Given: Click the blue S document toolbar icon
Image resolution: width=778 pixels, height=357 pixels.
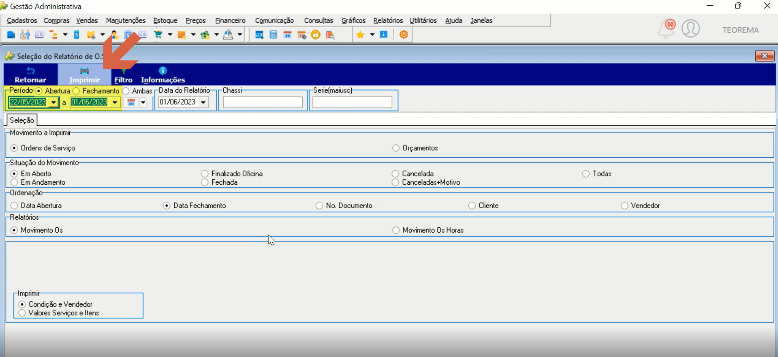Looking at the screenshot, I should coord(77,35).
